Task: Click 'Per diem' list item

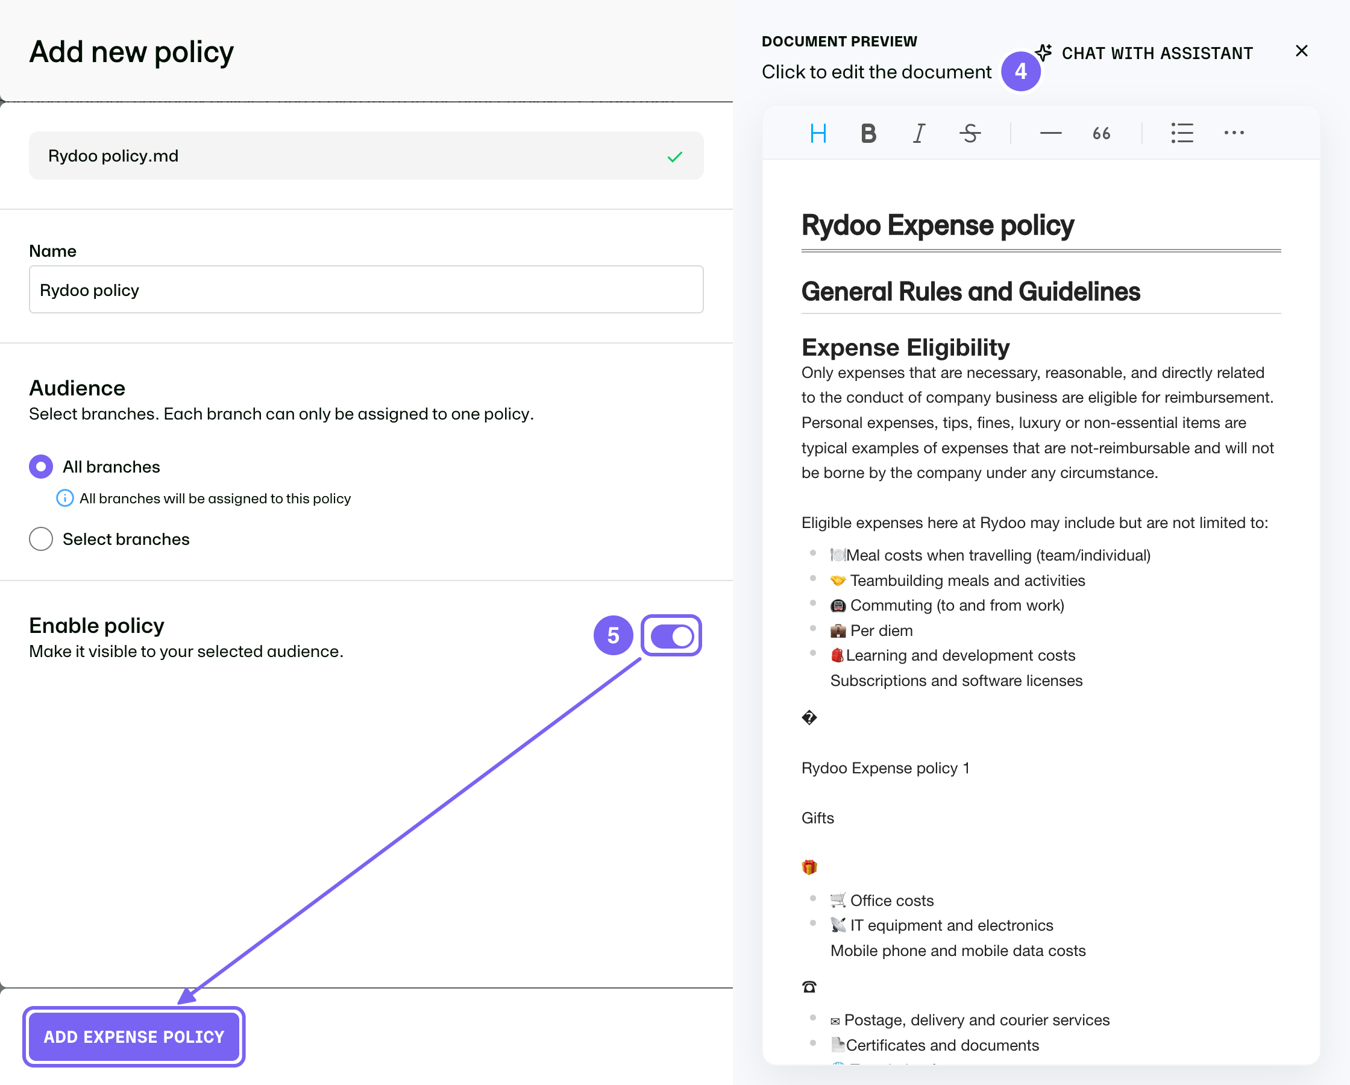Action: [871, 630]
